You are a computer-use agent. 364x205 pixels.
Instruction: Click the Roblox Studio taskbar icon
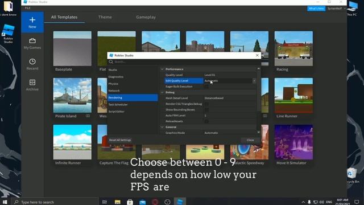click(180, 202)
